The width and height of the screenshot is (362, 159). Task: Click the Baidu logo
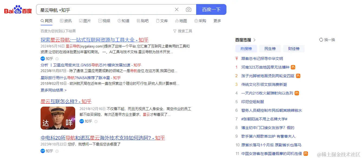(x=18, y=9)
